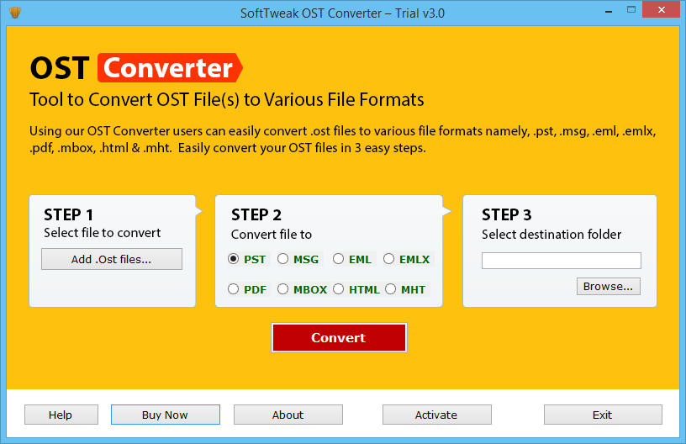686x444 pixels.
Task: Click 'Select destination folder' label
Action: (x=551, y=235)
